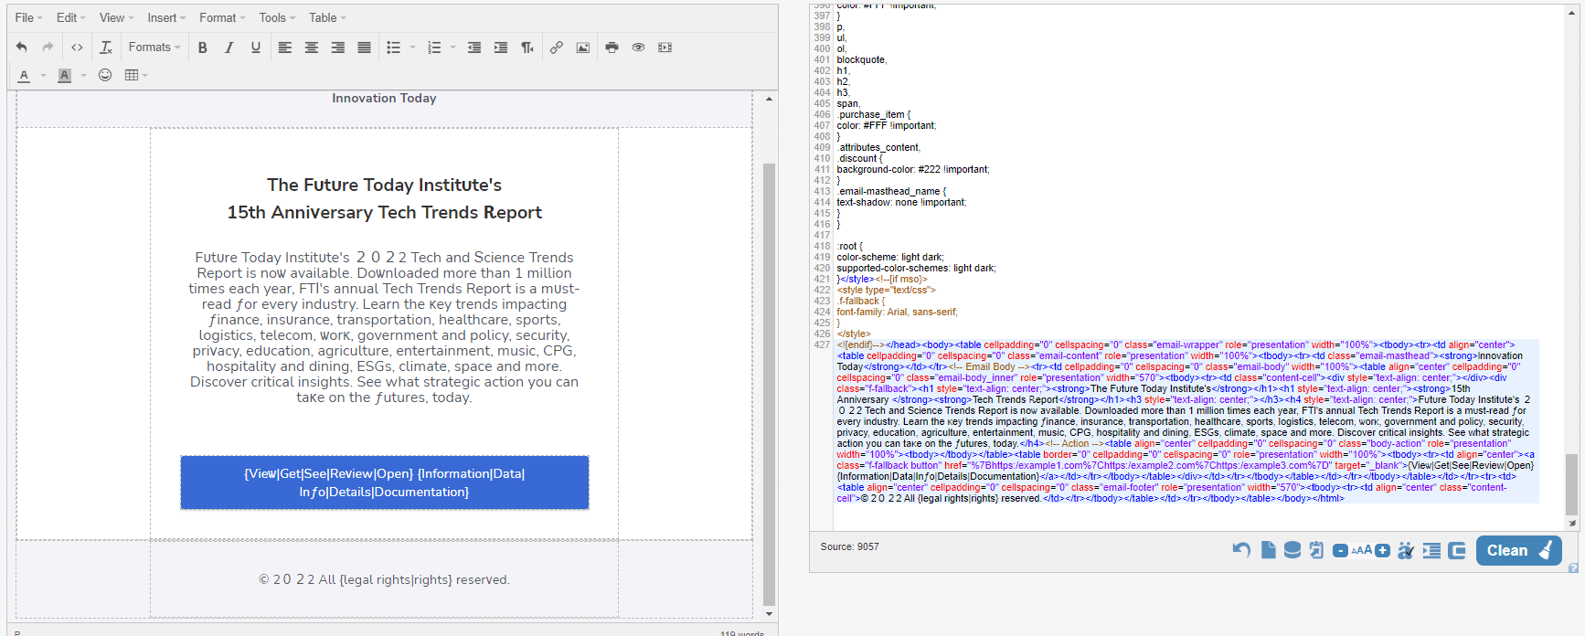Expand the Formats dropdown
The image size is (1585, 636).
[154, 48]
